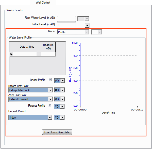The width and height of the screenshot is (152, 149).
Task: Open the Mode dropdown showing Profile
Action: tap(73, 32)
